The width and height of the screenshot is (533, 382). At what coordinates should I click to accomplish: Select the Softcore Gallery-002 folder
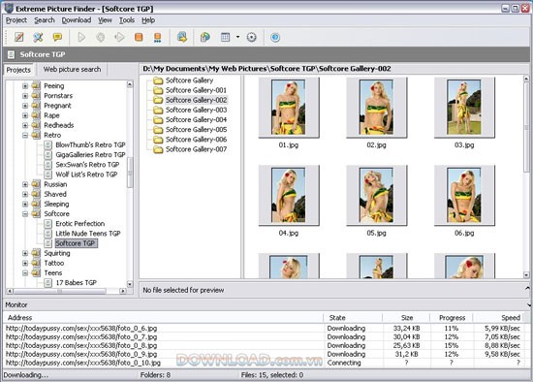(196, 100)
